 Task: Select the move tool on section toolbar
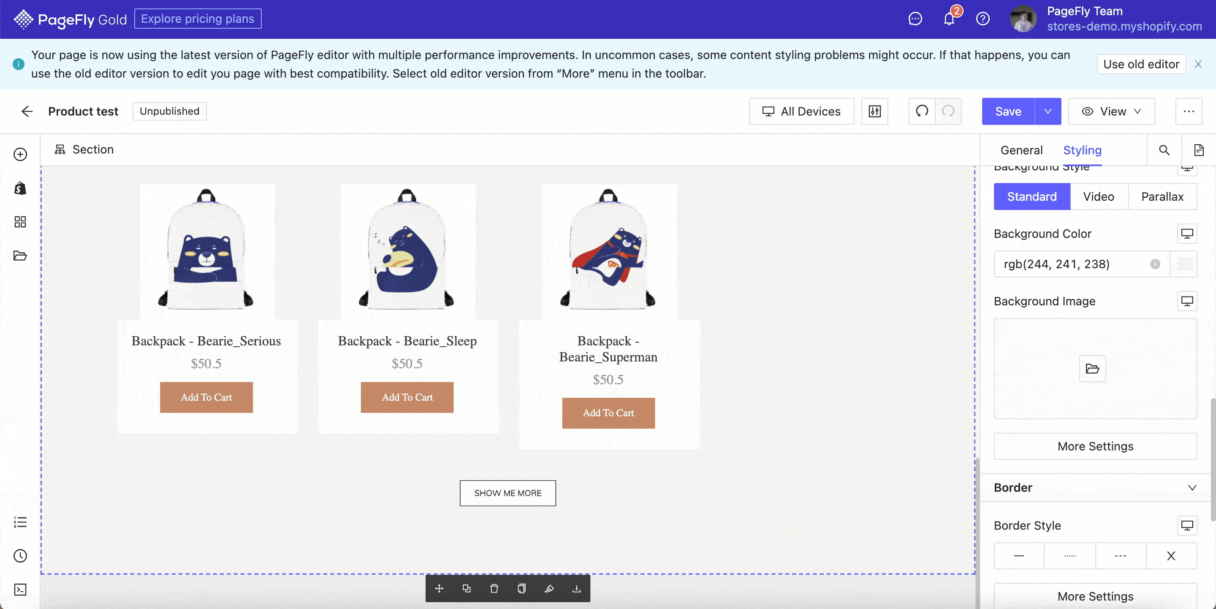pos(439,588)
